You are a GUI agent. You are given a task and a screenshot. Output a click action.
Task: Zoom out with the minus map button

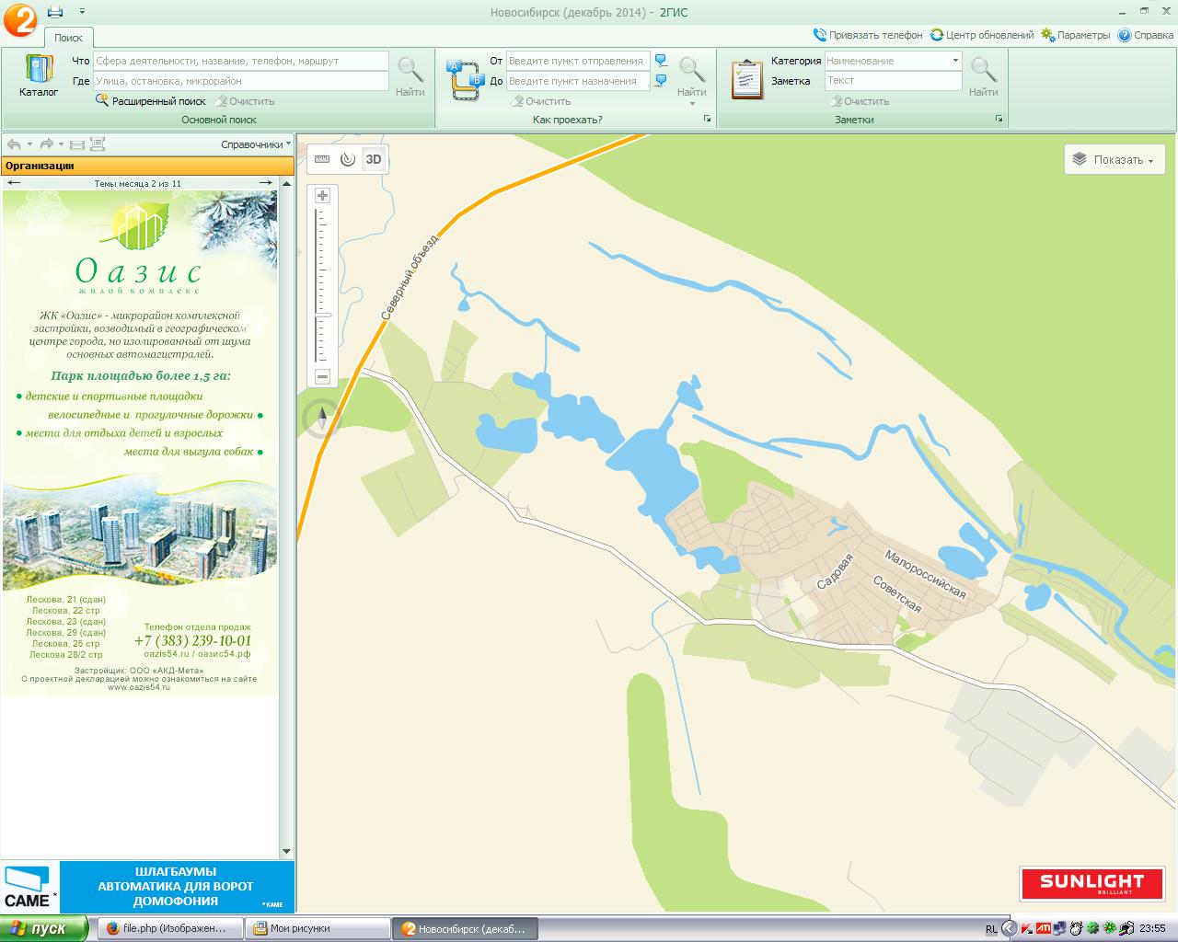point(322,376)
